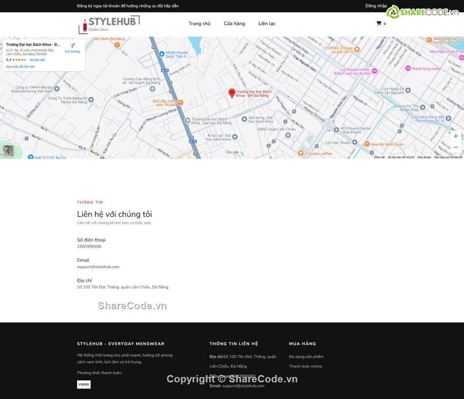Click the New Bờ Kênh Quán marker

(x=367, y=144)
